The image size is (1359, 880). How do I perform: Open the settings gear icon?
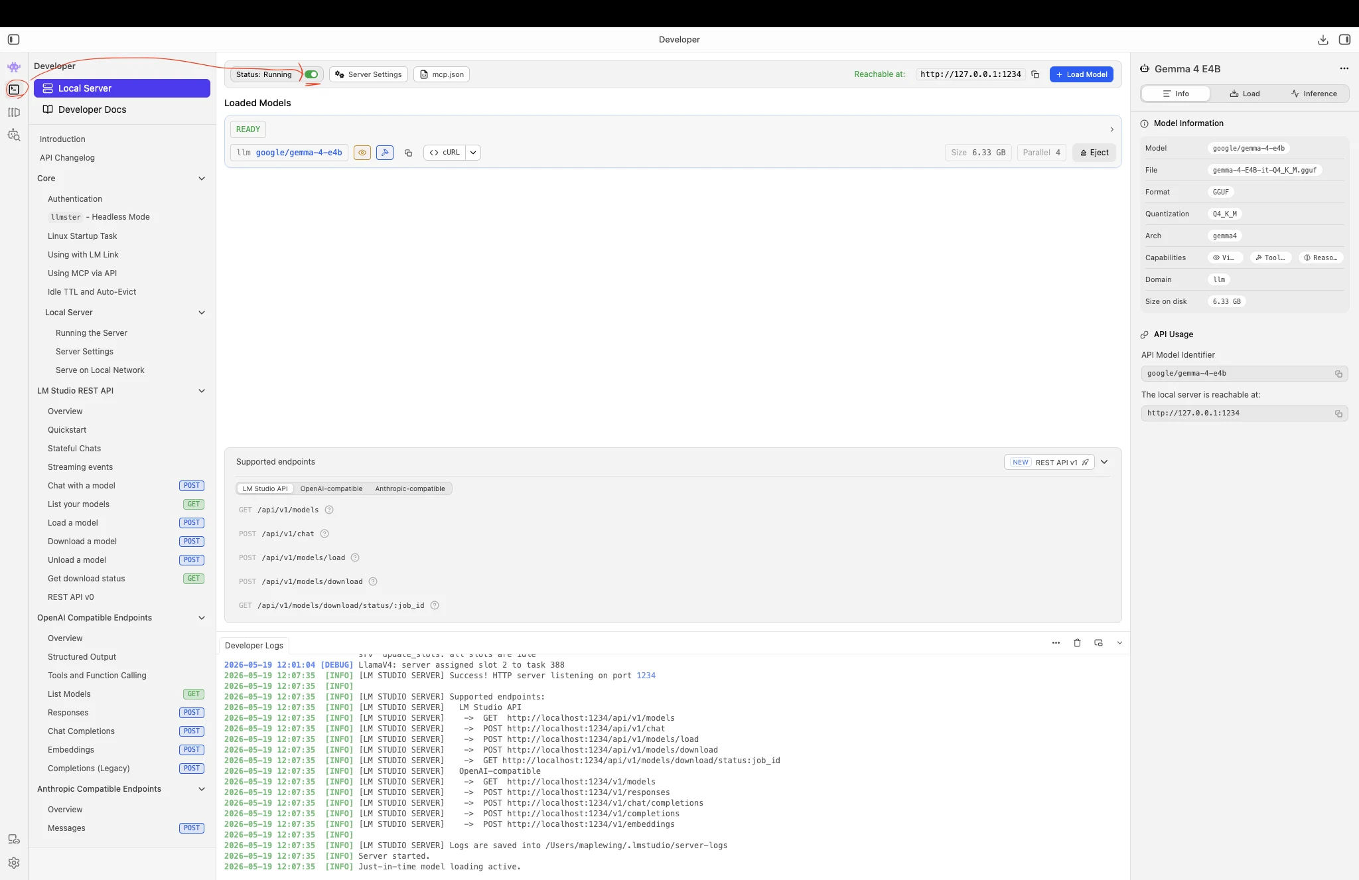[x=14, y=863]
